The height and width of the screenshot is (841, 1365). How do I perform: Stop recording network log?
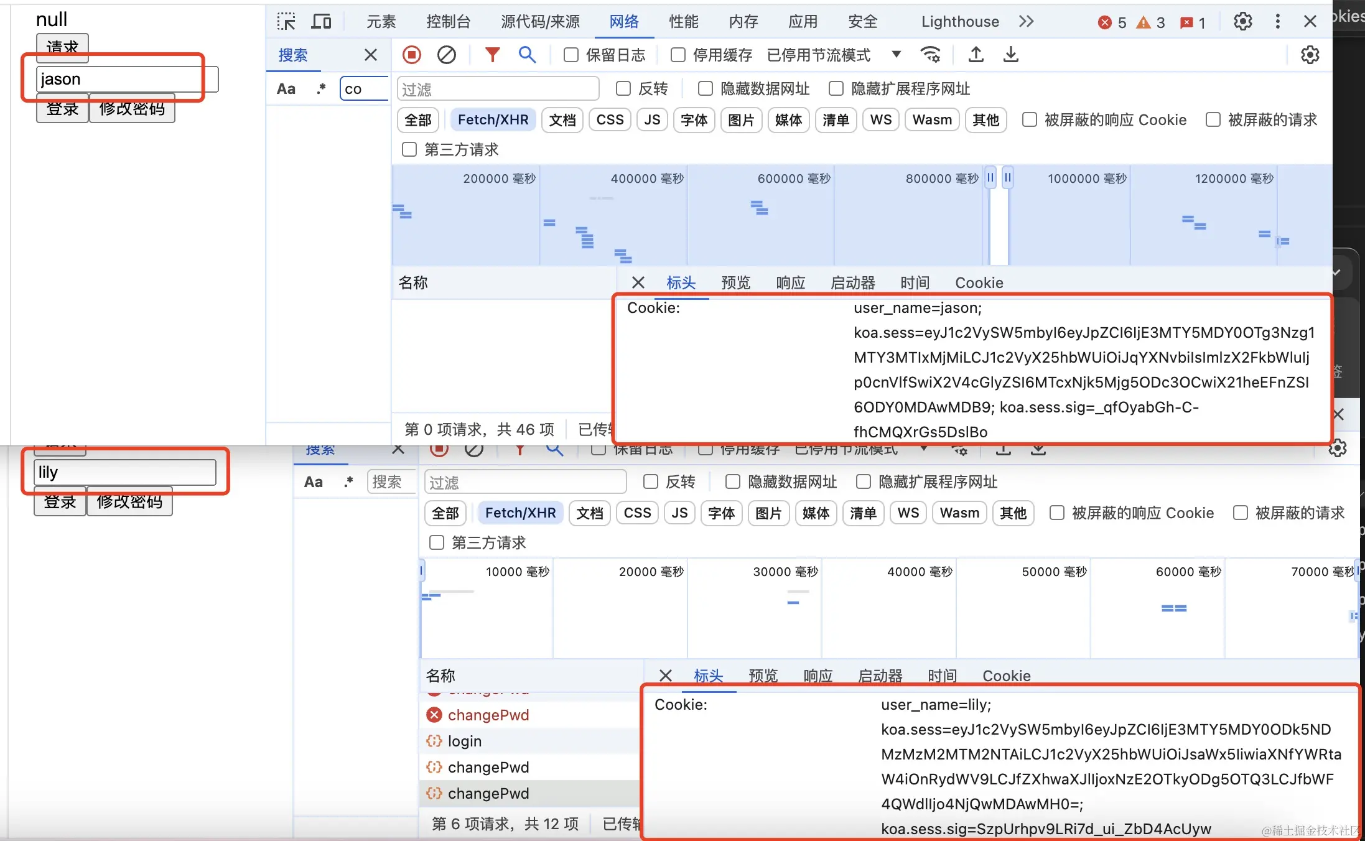pos(411,55)
